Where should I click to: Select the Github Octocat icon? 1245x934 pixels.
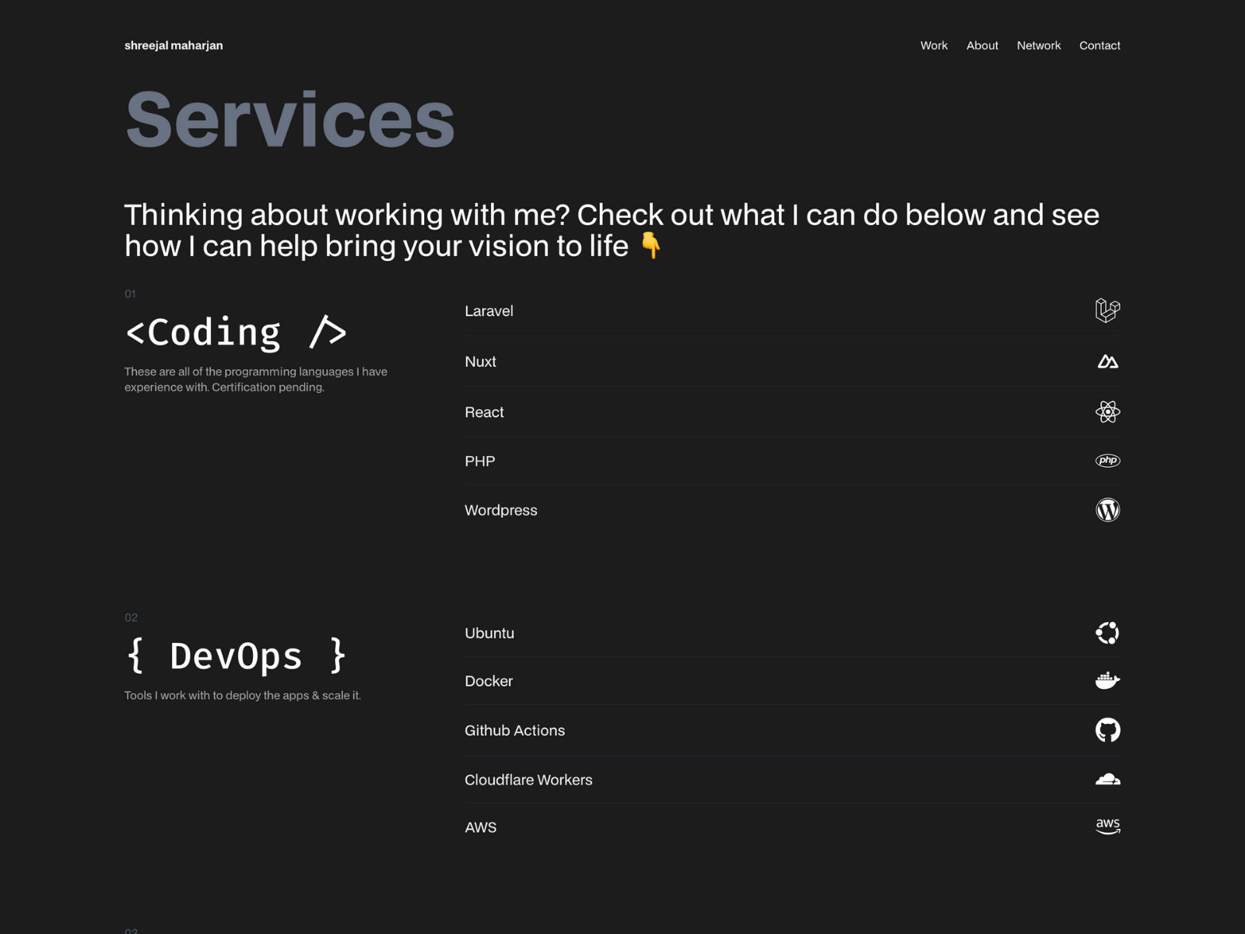click(1108, 730)
